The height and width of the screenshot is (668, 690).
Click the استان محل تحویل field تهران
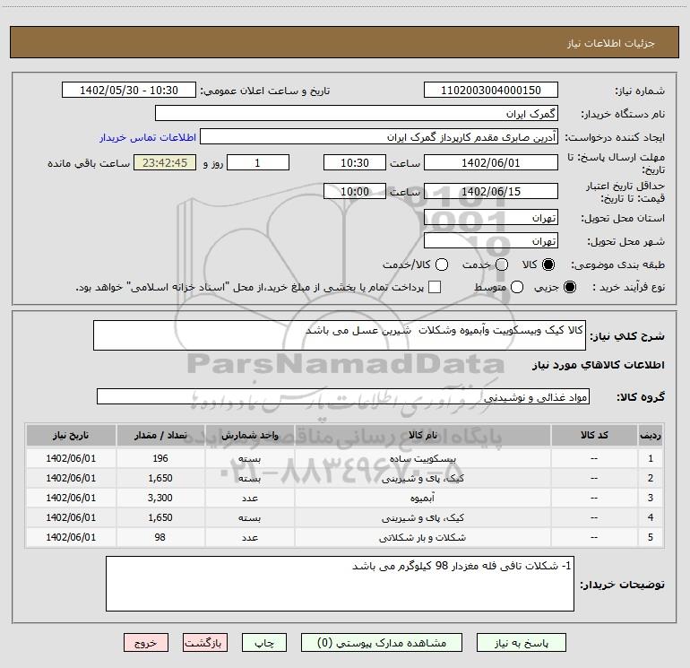[x=491, y=218]
